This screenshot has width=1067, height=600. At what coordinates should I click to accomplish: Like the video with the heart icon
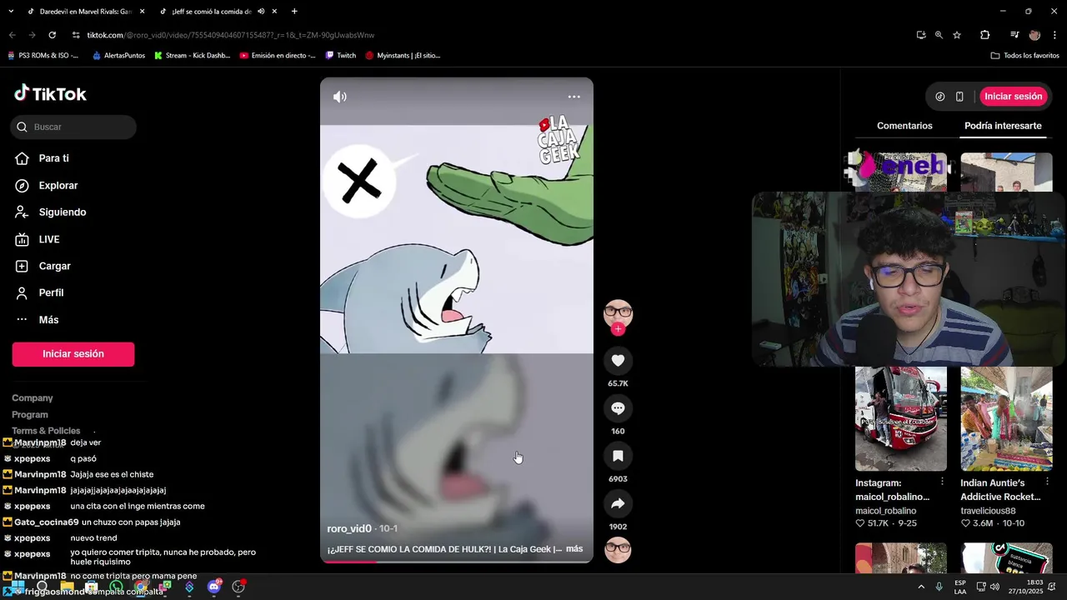coord(618,360)
